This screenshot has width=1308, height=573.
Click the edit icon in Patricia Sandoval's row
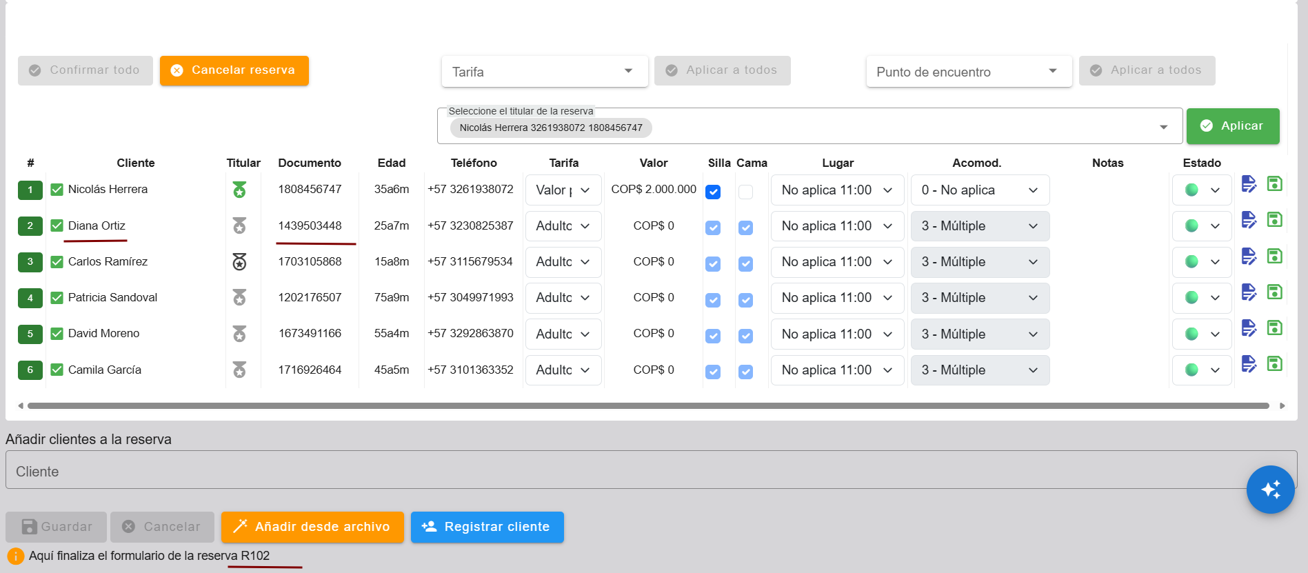(x=1249, y=292)
